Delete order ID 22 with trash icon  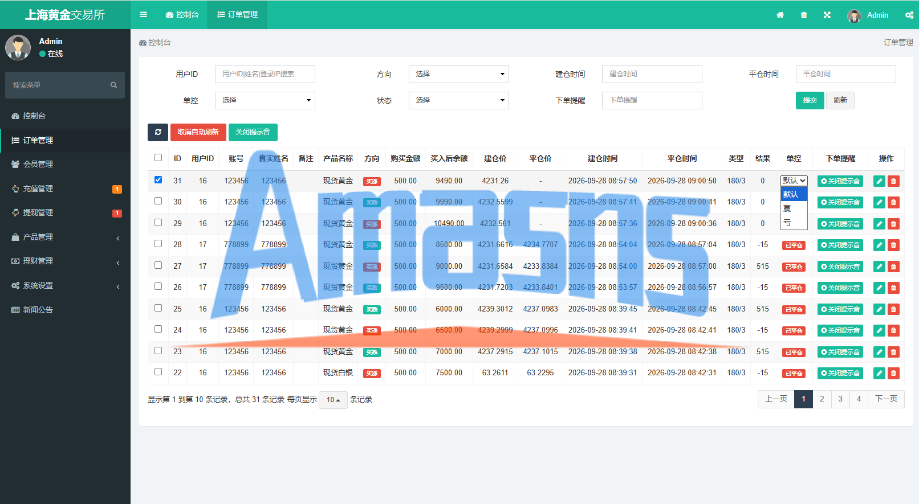pyautogui.click(x=893, y=373)
